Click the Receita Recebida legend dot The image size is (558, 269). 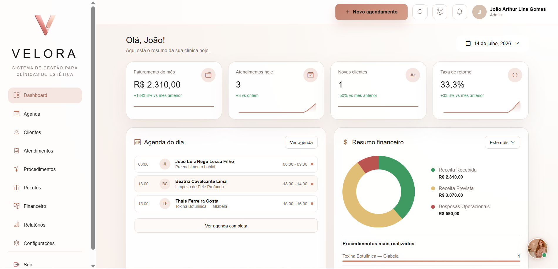click(433, 170)
